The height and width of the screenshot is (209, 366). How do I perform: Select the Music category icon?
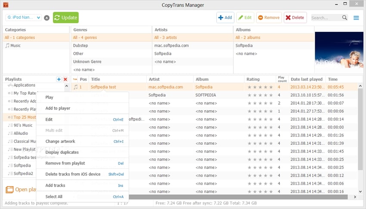tap(7, 45)
